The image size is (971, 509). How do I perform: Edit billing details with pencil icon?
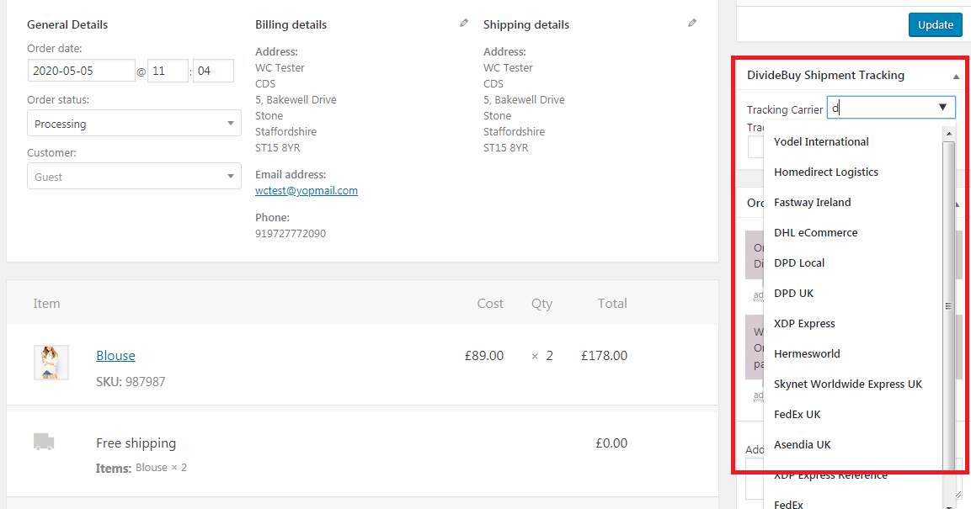(x=463, y=24)
